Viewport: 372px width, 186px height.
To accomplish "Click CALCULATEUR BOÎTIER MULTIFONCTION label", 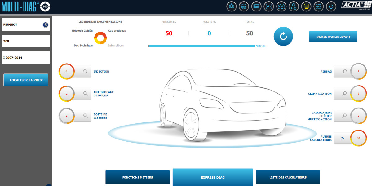I will (x=320, y=116).
